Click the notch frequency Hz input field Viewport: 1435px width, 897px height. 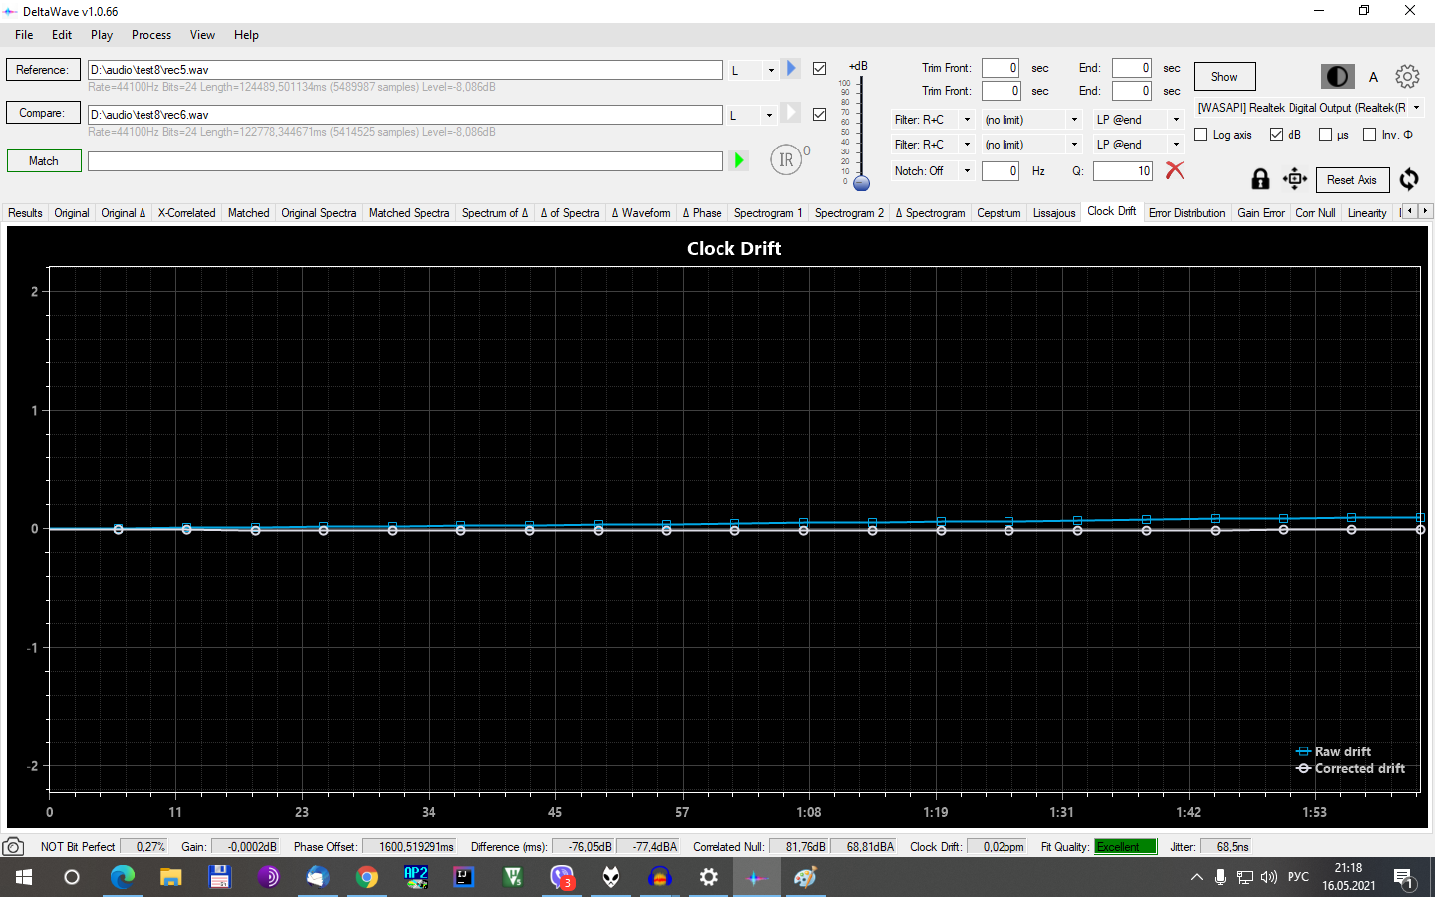pos(1001,171)
